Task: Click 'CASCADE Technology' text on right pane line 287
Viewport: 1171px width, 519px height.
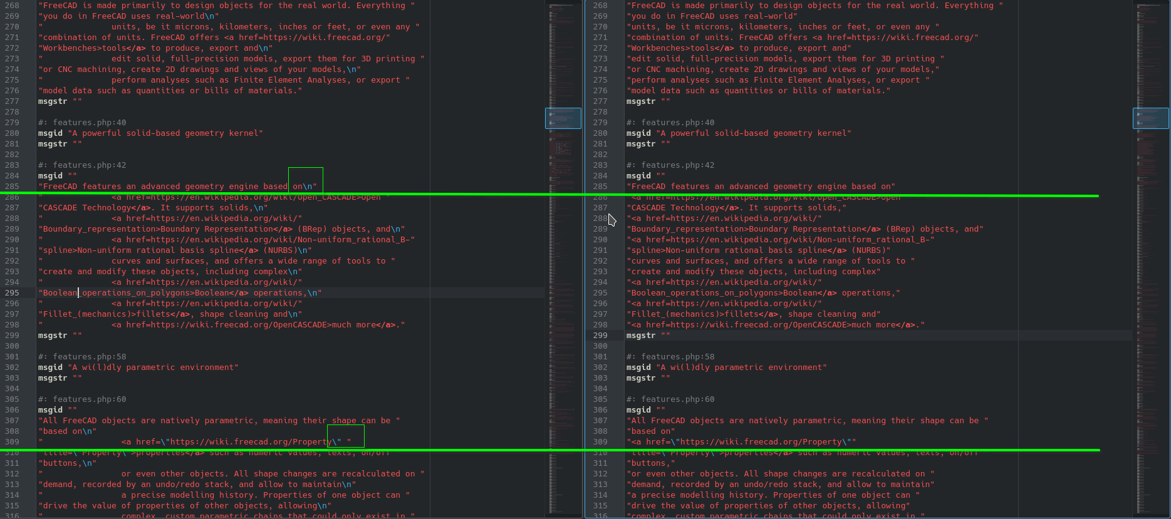Action: click(x=675, y=208)
